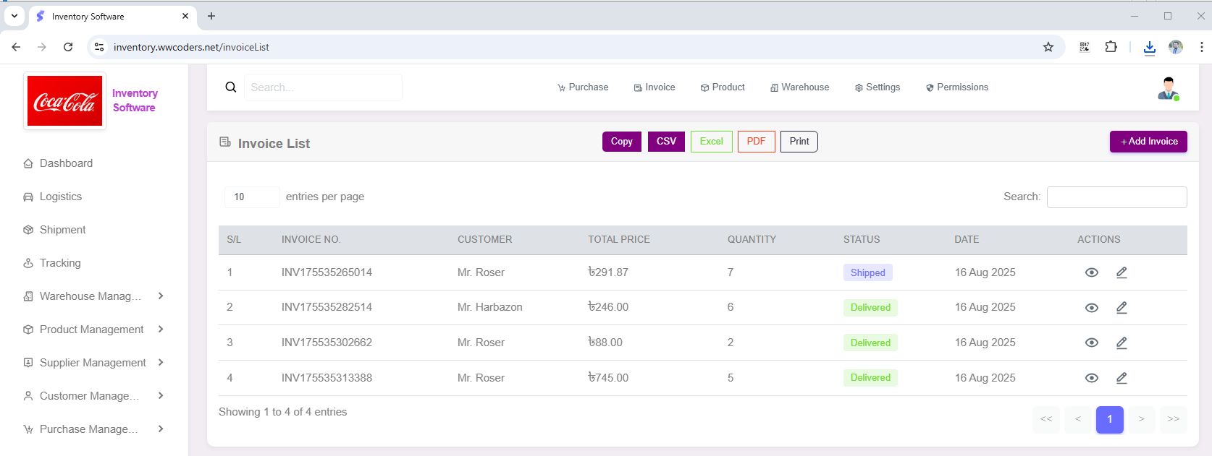This screenshot has width=1212, height=456.
Task: Sort the table by Total Price column
Action: (x=618, y=239)
